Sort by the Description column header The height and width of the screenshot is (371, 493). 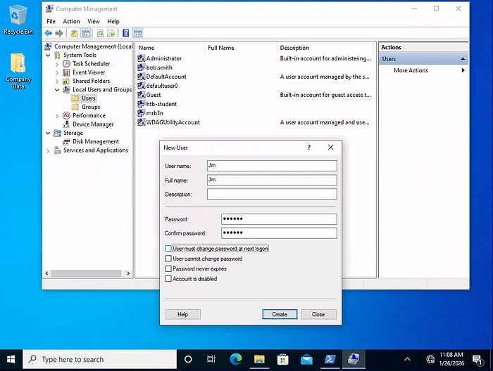coord(325,48)
